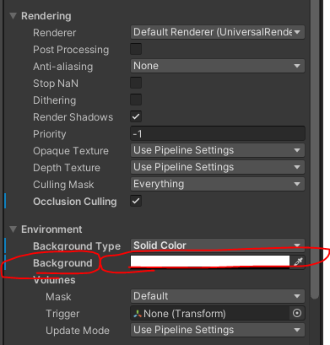330x345 pixels.
Task: Change Background Type from Solid Color
Action: click(218, 245)
